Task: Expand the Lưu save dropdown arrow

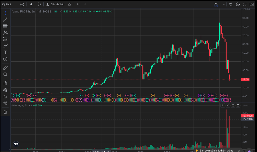Action: (224, 5)
